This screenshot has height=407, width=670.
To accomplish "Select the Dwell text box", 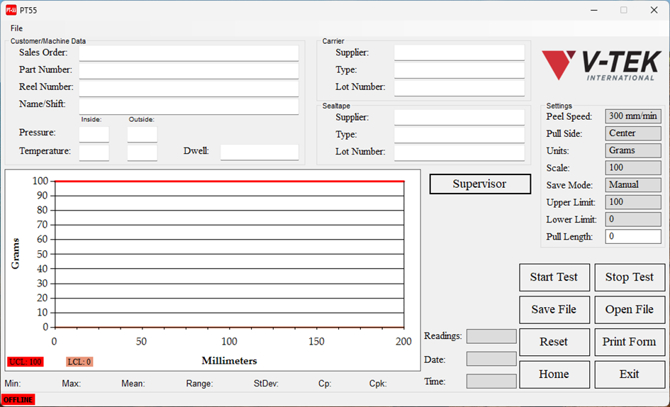I will [259, 152].
